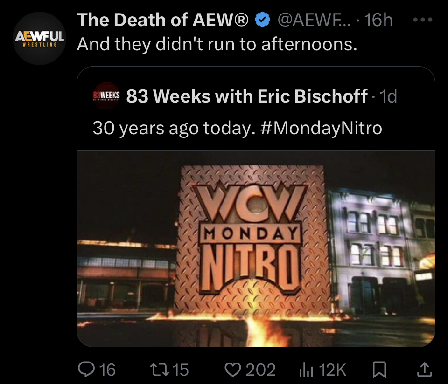
Task: Click the blue verified badge
Action: click(x=262, y=20)
